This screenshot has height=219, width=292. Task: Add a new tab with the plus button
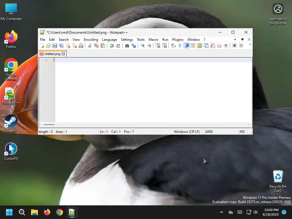[235, 39]
